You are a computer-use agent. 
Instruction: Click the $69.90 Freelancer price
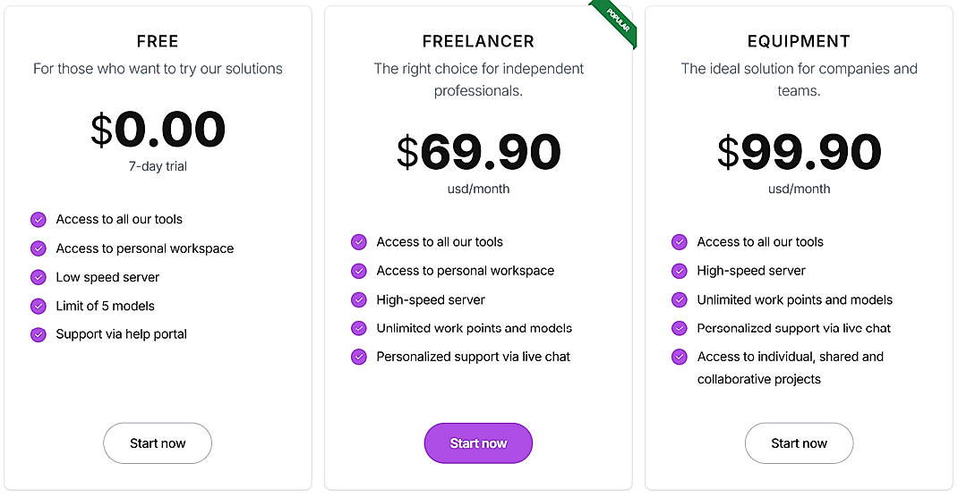478,152
